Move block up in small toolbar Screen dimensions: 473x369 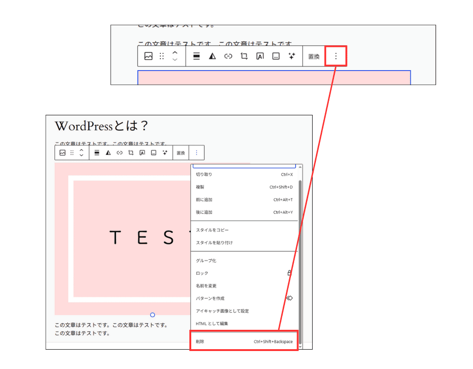click(81, 150)
